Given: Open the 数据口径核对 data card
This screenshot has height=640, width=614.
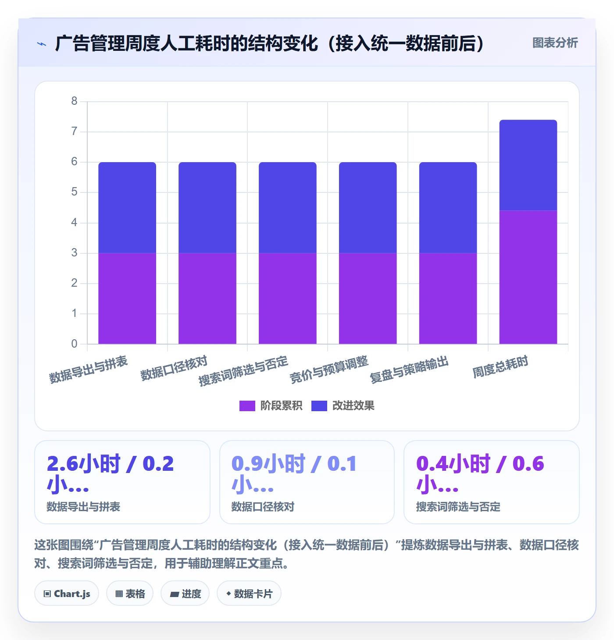Looking at the screenshot, I should pyautogui.click(x=307, y=482).
